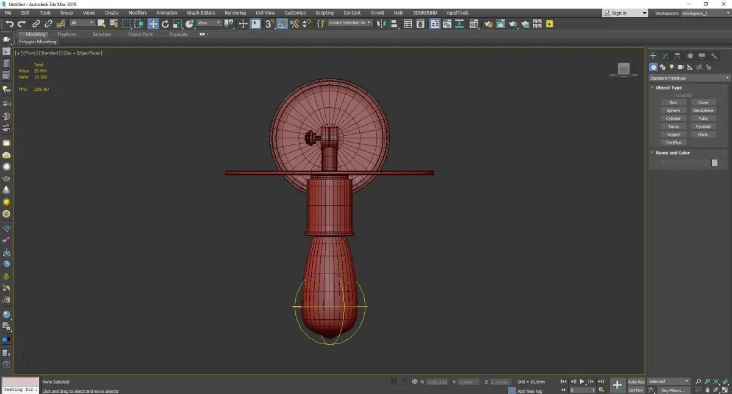This screenshot has height=394, width=732.
Task: Click the Lights category icon
Action: tap(672, 67)
